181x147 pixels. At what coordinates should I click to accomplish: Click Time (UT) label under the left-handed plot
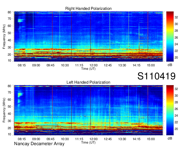pyautogui.click(x=88, y=142)
